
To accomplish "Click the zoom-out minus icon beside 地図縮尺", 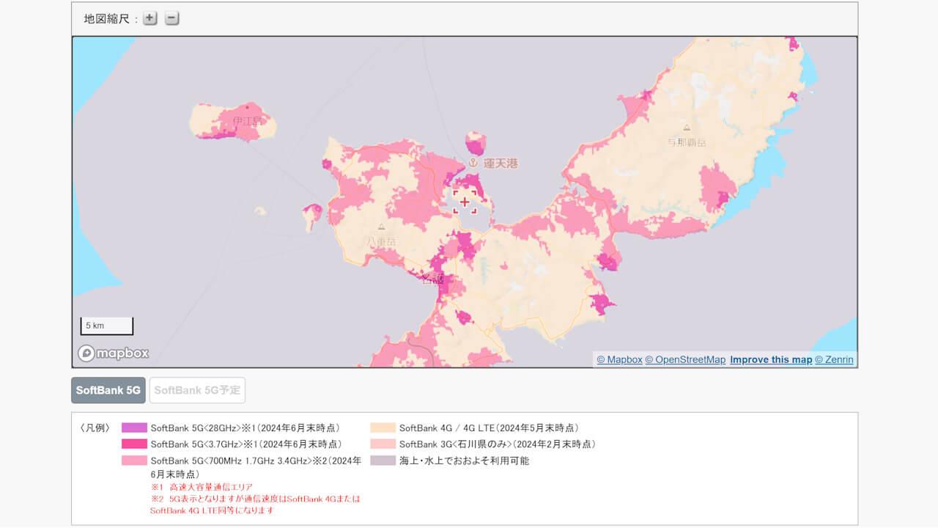I will [171, 18].
